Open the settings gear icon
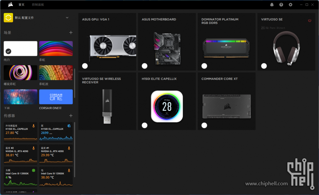Screen dimensions: 319x195 pyautogui.click(x=291, y=5)
